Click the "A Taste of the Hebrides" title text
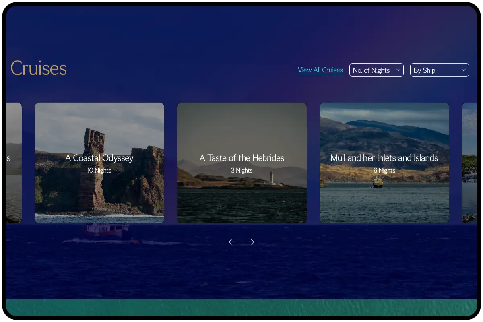Image resolution: width=483 pixels, height=322 pixels. (x=242, y=158)
